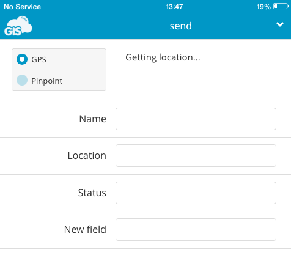Tap the Name field label

93,119
